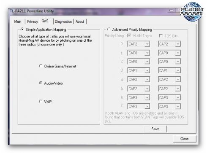The width and height of the screenshot is (207, 153).
Task: Open TOS dropdown for priority 1
Action: coord(169,53)
